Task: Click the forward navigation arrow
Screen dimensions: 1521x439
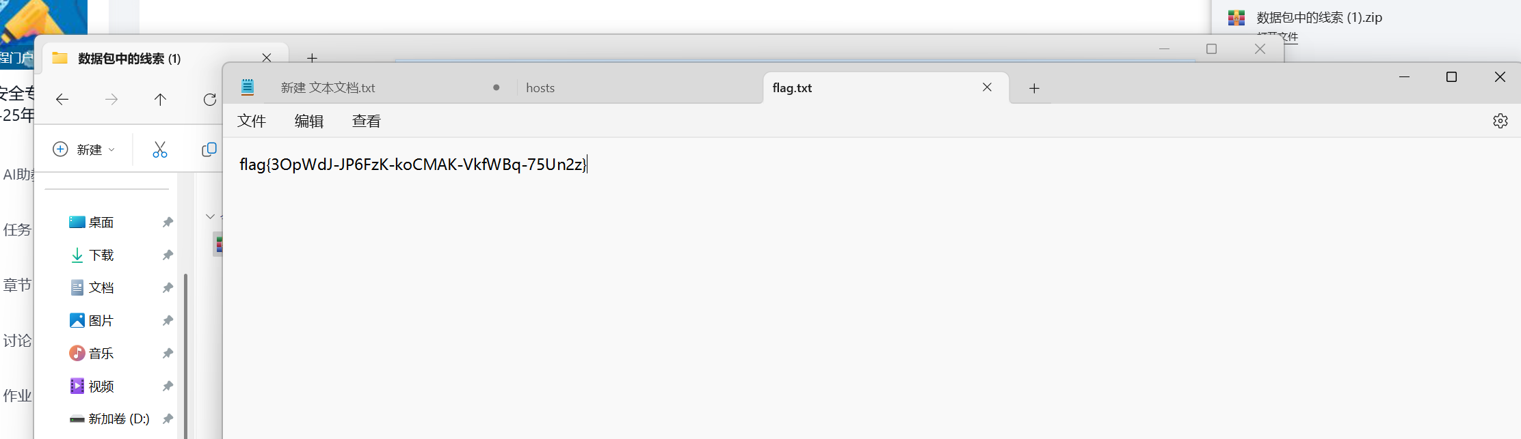Action: pos(111,100)
